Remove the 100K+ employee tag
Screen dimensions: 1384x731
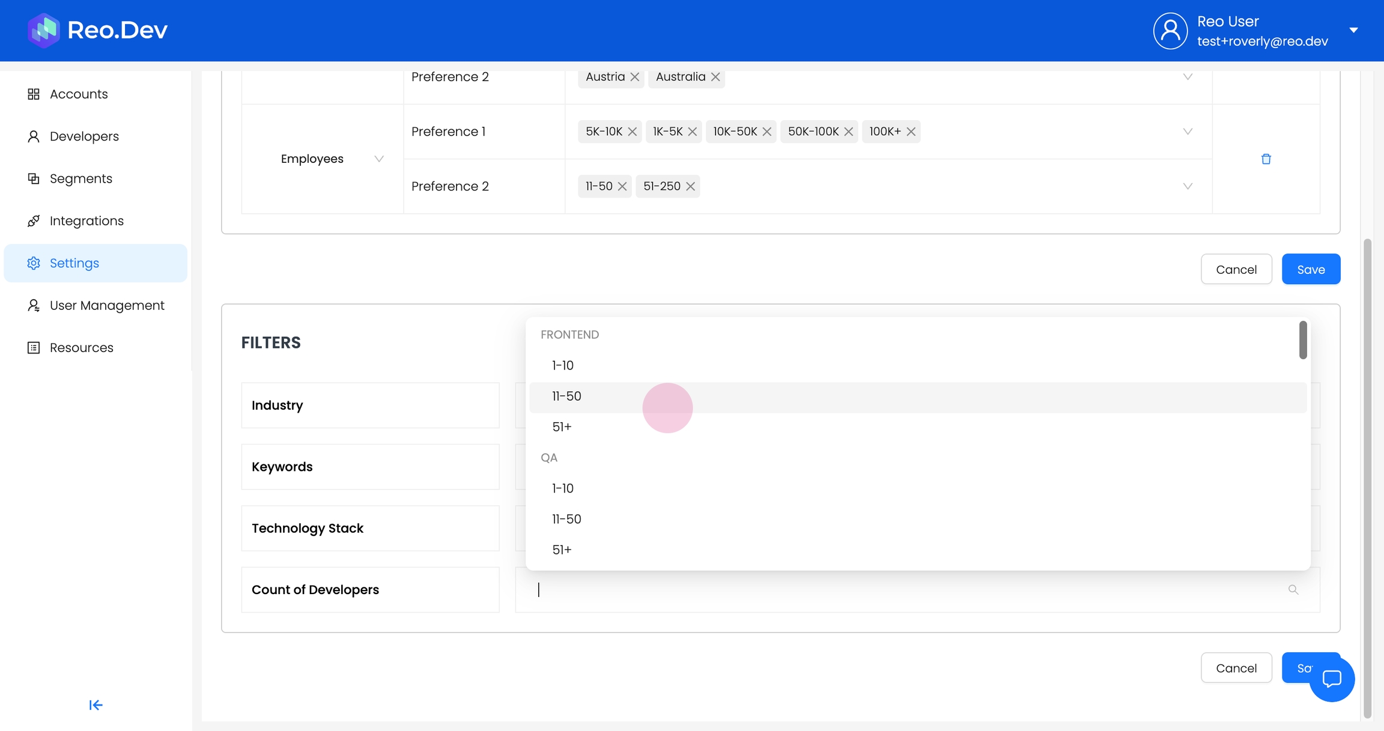coord(911,132)
